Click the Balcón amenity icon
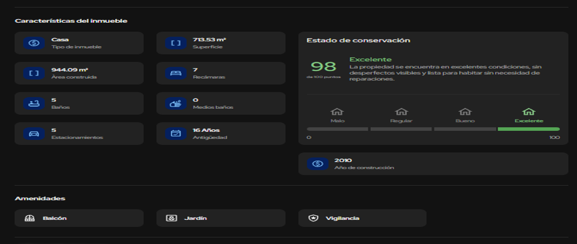The height and width of the screenshot is (244, 577). click(30, 218)
